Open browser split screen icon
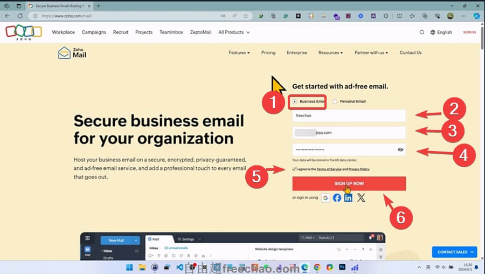 tap(399, 16)
